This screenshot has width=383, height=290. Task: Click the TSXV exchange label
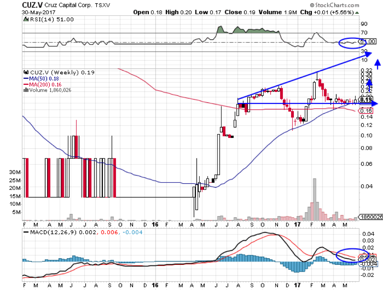103,5
